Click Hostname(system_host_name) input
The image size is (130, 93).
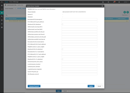pos(80,62)
